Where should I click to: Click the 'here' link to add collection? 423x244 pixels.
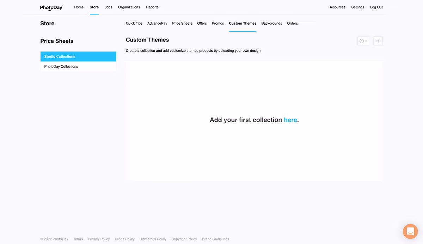click(x=290, y=120)
